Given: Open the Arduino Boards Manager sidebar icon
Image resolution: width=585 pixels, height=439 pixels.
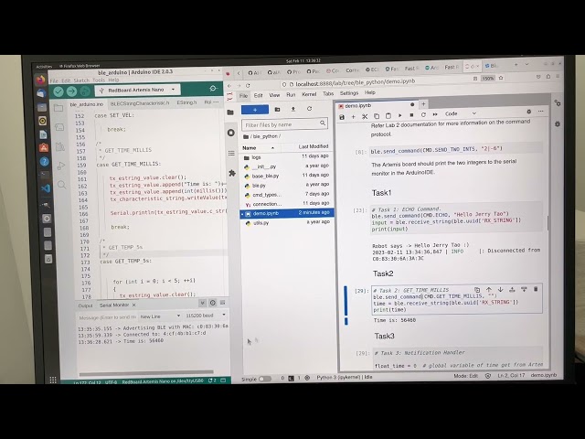Looking at the screenshot, I should (x=59, y=127).
